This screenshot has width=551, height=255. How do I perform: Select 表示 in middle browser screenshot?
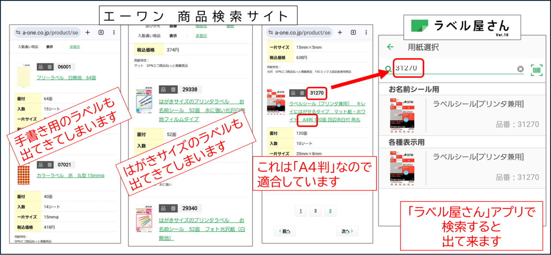point(173,36)
